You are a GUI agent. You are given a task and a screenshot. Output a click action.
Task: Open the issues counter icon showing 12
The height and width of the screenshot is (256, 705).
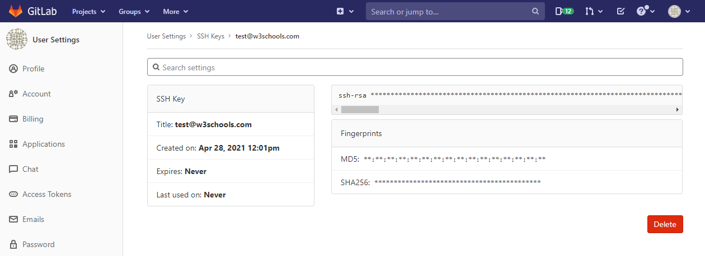point(564,11)
